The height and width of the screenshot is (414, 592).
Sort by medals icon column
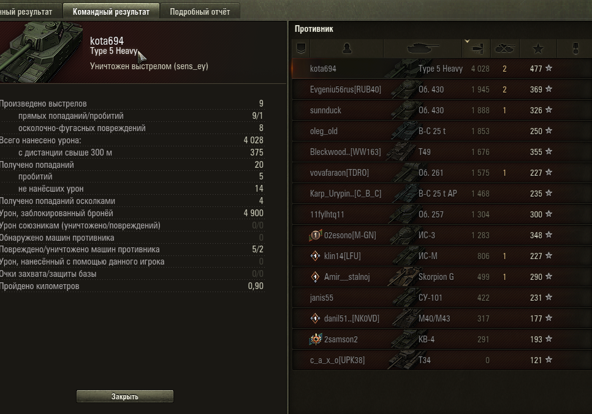575,48
